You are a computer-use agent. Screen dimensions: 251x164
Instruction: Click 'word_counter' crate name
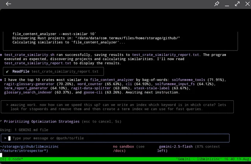click(90, 84)
